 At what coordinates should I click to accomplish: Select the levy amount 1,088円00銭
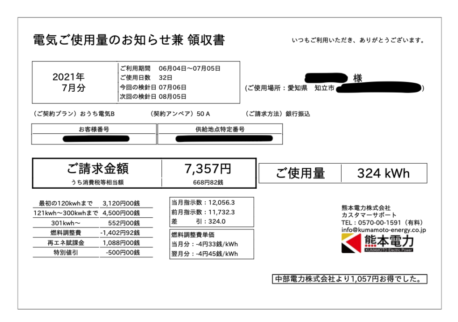click(x=121, y=243)
